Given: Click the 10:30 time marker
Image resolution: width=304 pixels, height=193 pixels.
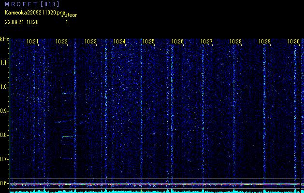Looking at the screenshot, I should point(293,41).
